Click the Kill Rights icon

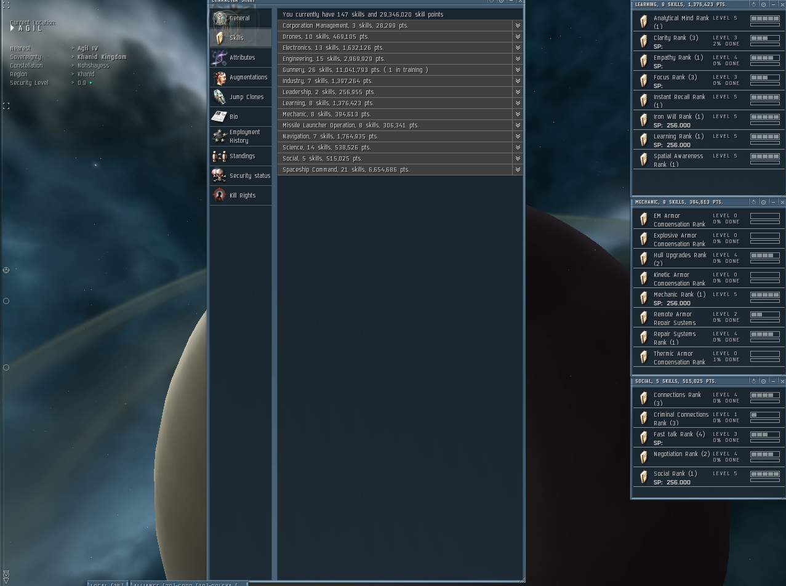(x=219, y=195)
